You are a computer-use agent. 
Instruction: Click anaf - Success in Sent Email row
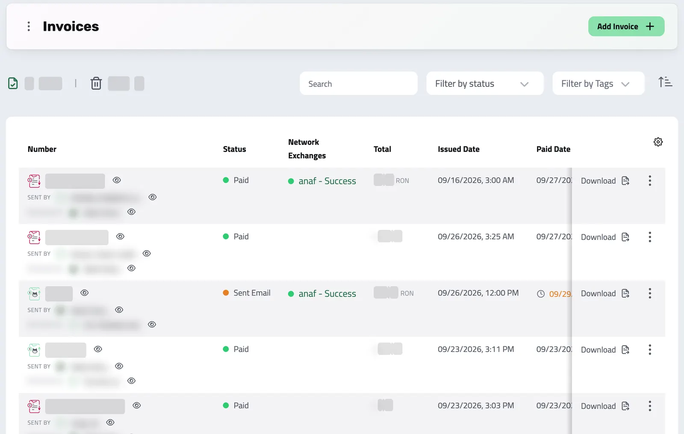[x=327, y=294]
